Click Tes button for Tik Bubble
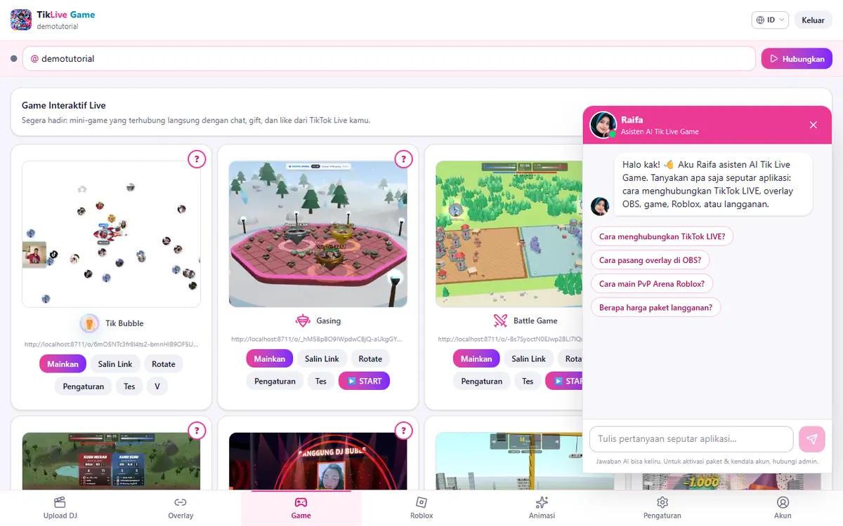 129,386
